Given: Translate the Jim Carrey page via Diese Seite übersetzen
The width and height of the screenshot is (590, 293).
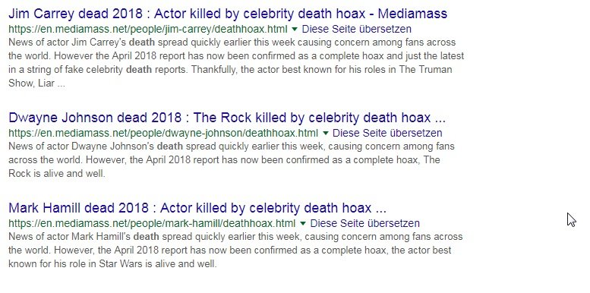Looking at the screenshot, I should coord(356,29).
